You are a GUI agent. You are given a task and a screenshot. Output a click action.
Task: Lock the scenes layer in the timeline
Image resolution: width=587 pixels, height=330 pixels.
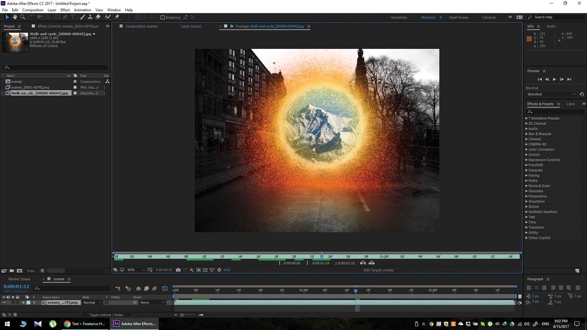pos(18,302)
